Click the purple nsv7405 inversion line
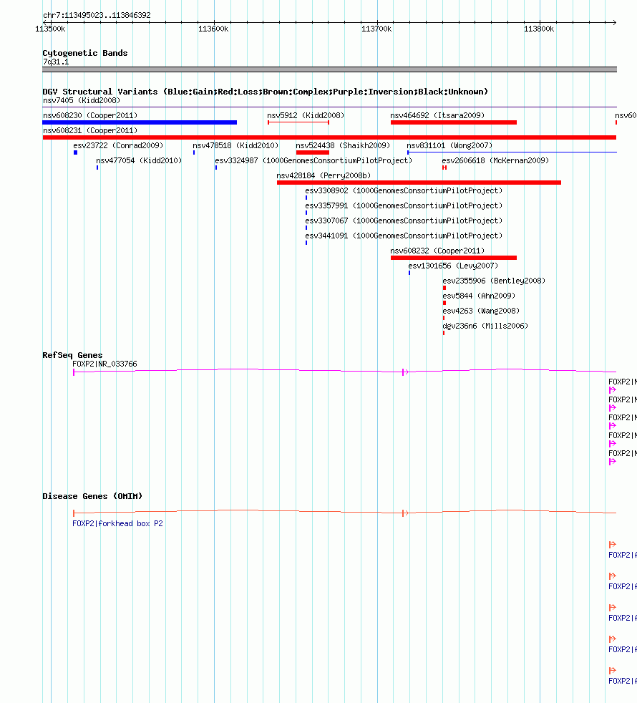The height and width of the screenshot is (703, 637). (x=329, y=107)
